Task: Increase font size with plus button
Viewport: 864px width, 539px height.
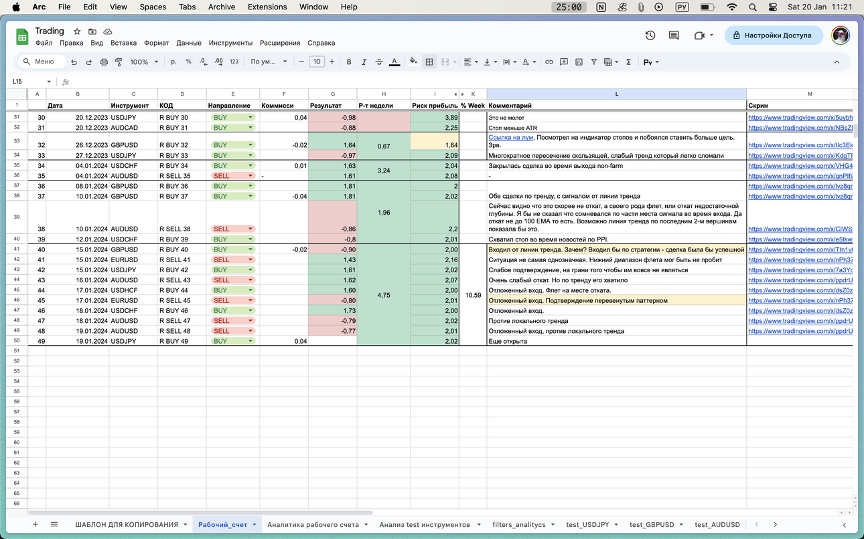Action: [332, 62]
